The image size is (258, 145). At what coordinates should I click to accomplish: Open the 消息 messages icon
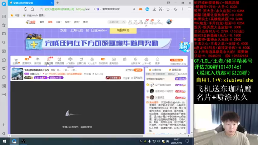[x=151, y=22]
